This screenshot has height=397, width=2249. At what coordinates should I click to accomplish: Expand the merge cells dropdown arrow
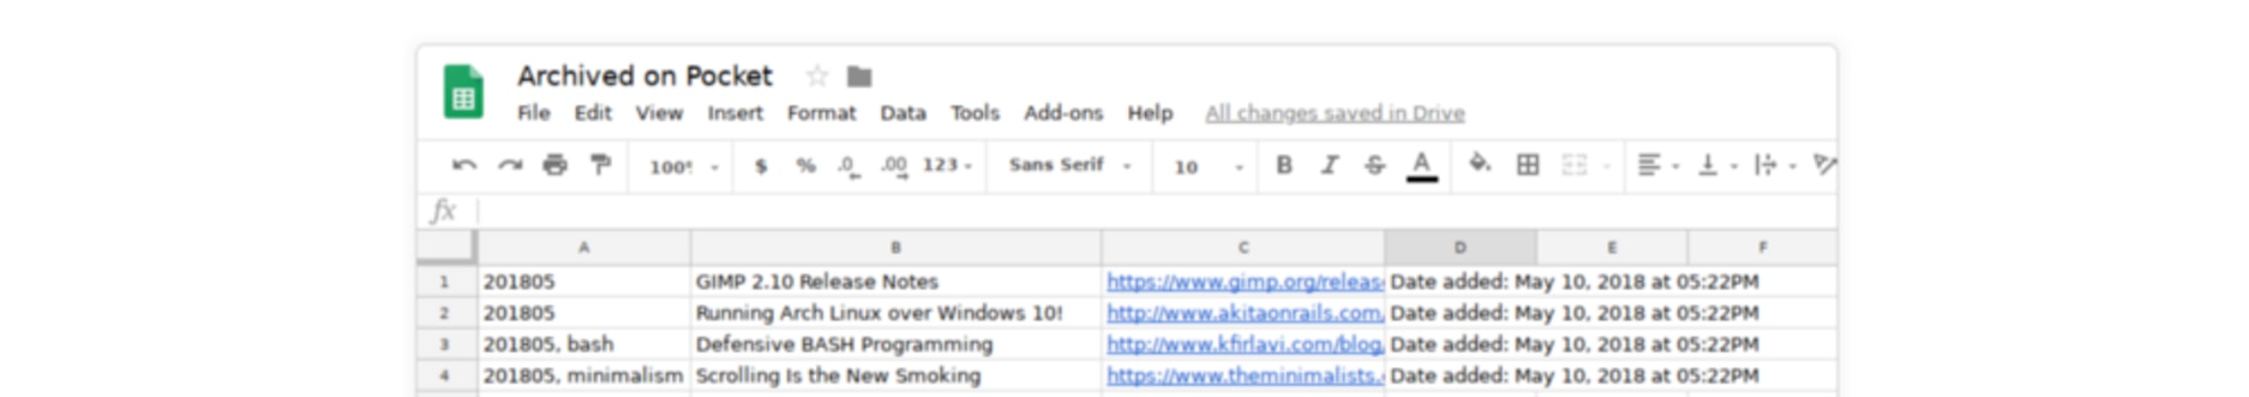click(x=1606, y=165)
